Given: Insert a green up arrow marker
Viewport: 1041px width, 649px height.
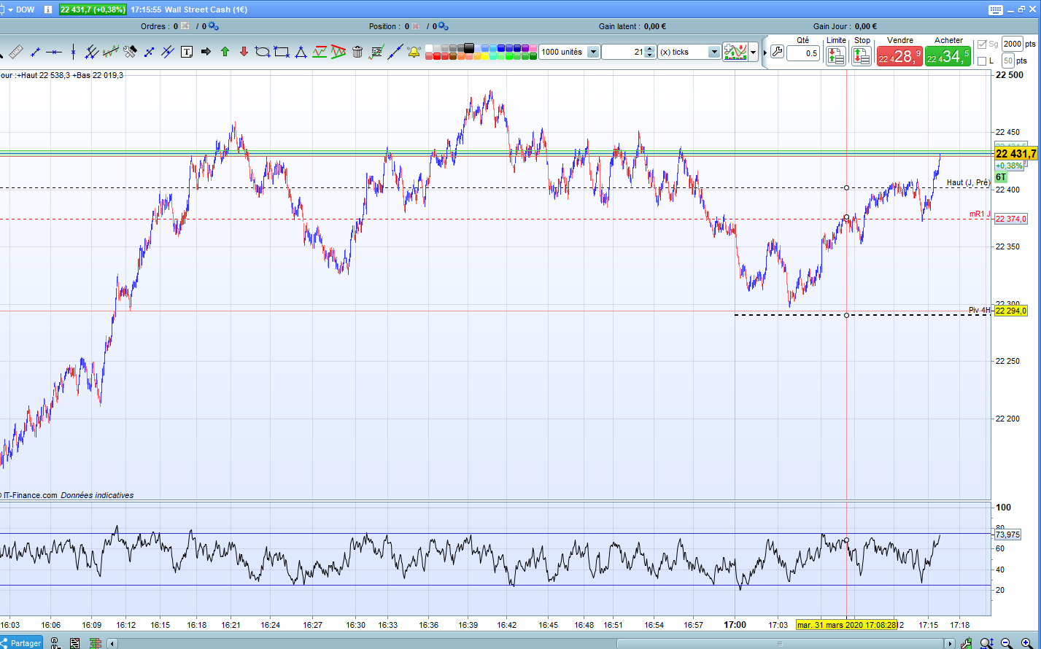Looking at the screenshot, I should [225, 52].
